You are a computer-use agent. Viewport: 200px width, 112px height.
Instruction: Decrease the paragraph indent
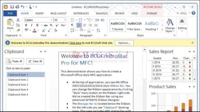[x=97, y=20]
